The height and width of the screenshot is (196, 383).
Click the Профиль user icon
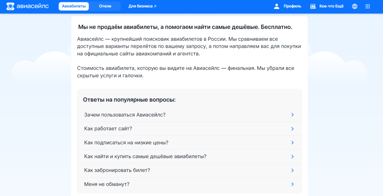277,6
